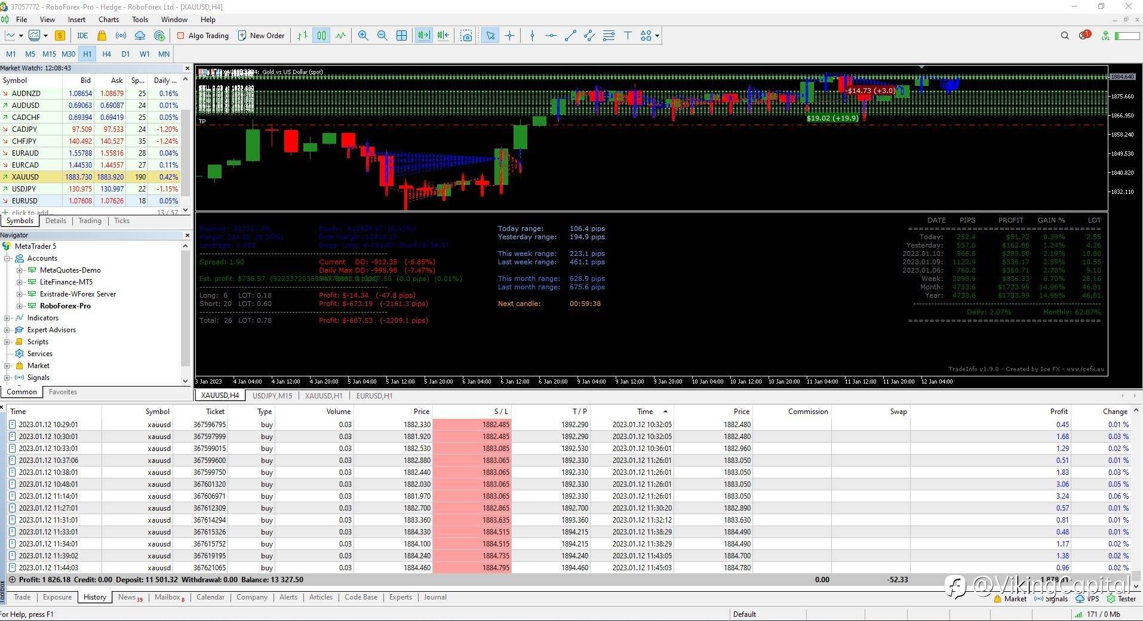
Task: Open the Calendar tab in Toolbox
Action: (210, 597)
